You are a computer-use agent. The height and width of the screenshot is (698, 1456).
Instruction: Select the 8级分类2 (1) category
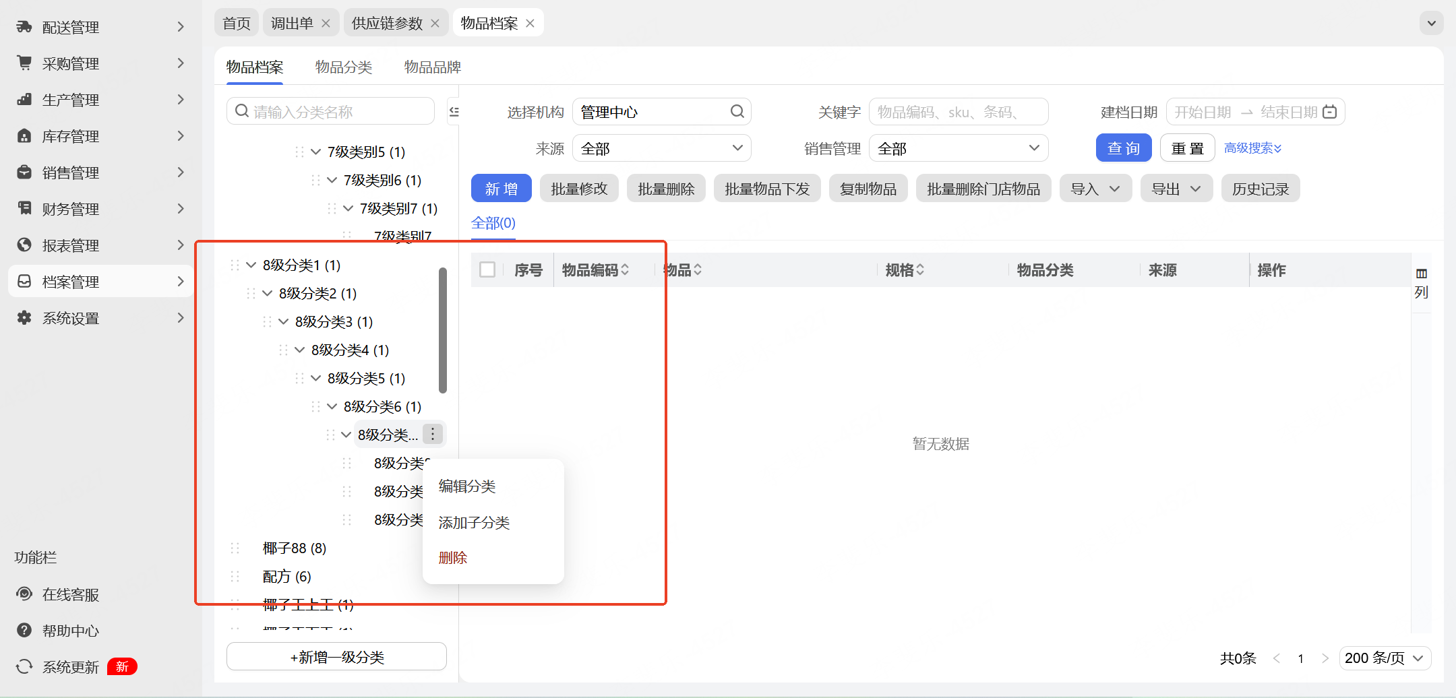317,294
